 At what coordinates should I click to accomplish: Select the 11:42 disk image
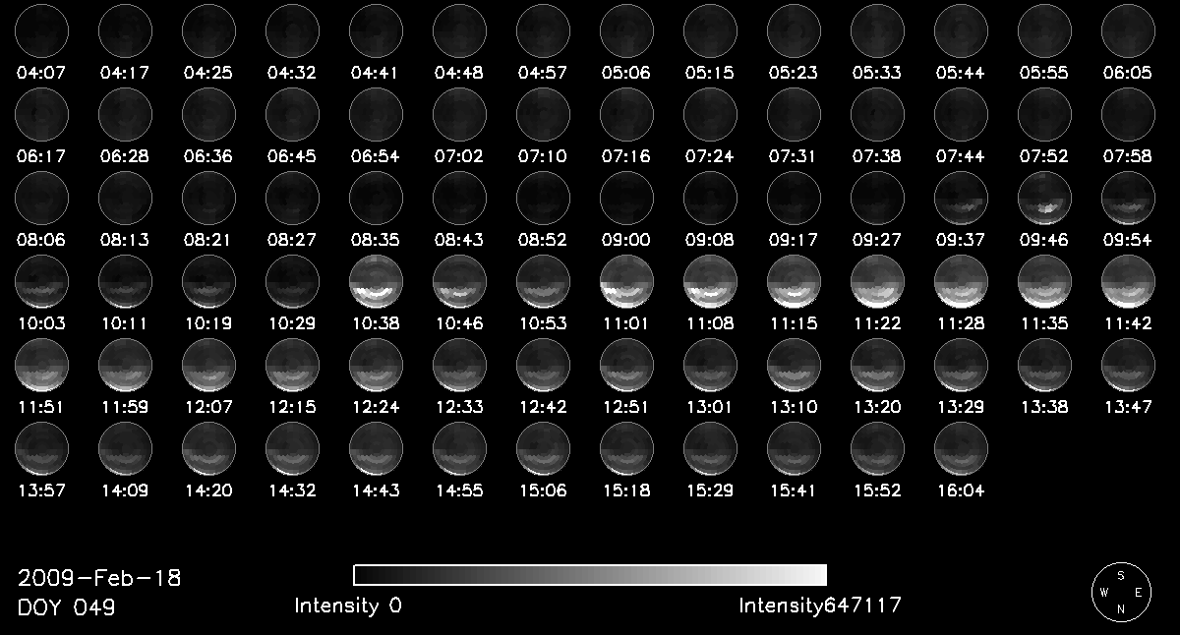[x=1128, y=282]
